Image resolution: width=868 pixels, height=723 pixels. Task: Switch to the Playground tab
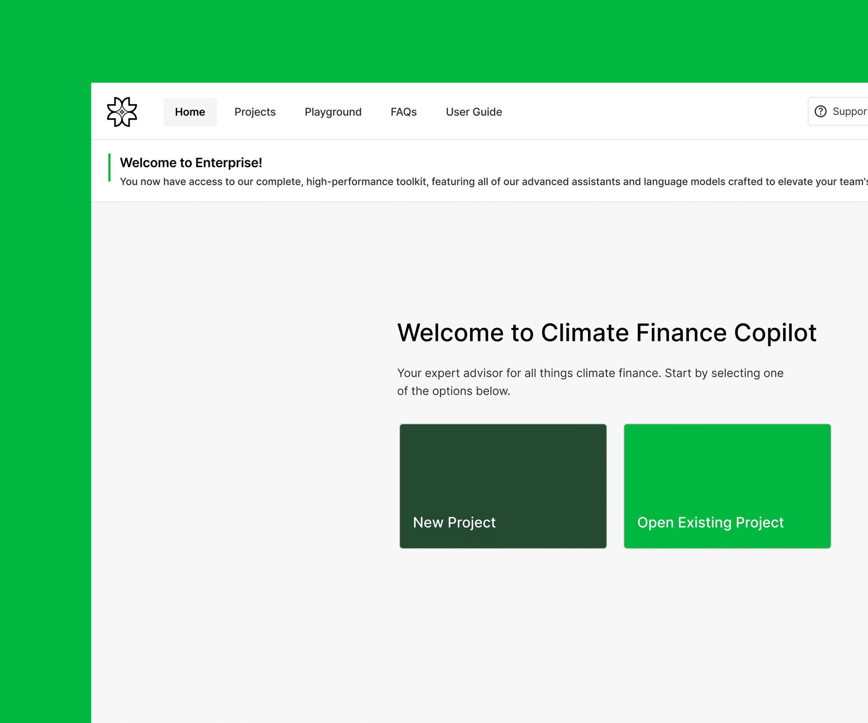[333, 112]
